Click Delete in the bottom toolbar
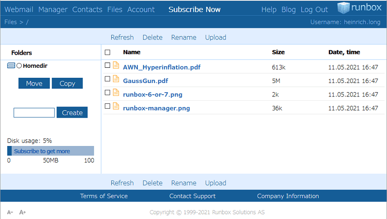The width and height of the screenshot is (387, 219). point(153,183)
